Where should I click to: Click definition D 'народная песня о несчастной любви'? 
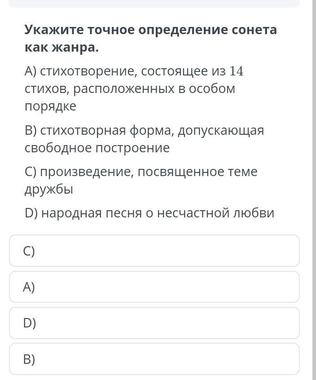point(158,213)
